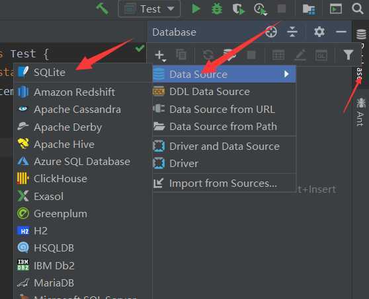Open query console icon in Database toolbar
This screenshot has height=299, width=369.
coord(321,55)
